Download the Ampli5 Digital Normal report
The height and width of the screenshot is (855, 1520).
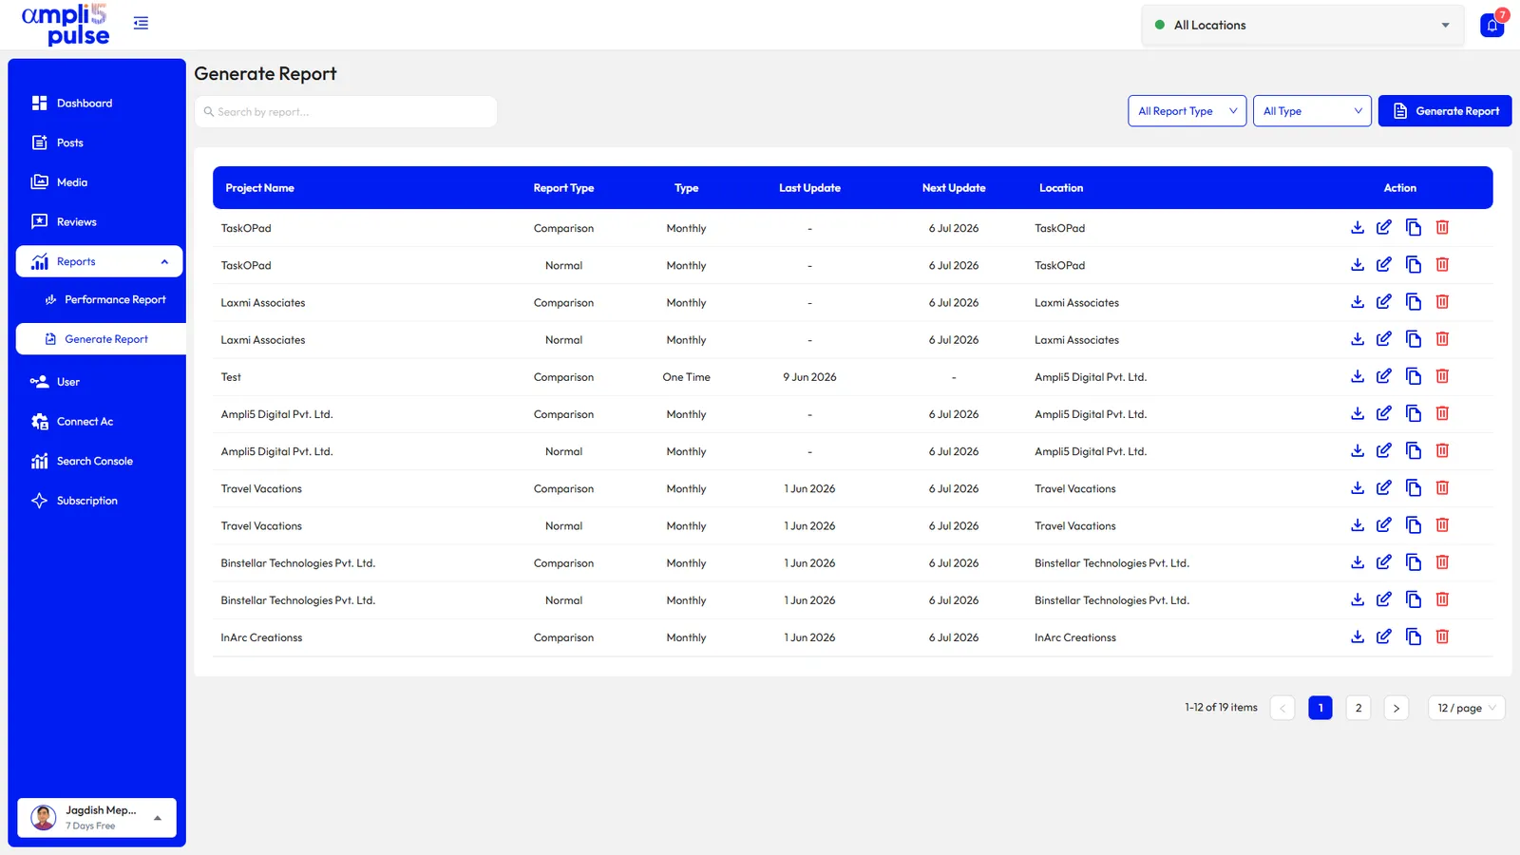[1358, 451]
